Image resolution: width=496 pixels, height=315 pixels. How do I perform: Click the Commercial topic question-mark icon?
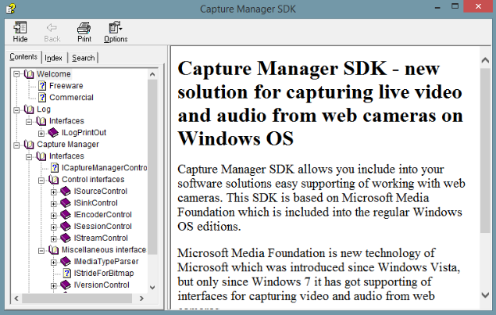tap(42, 98)
